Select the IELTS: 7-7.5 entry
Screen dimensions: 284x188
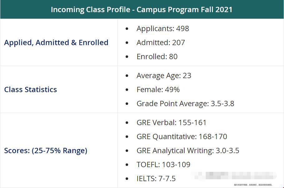(x=156, y=179)
